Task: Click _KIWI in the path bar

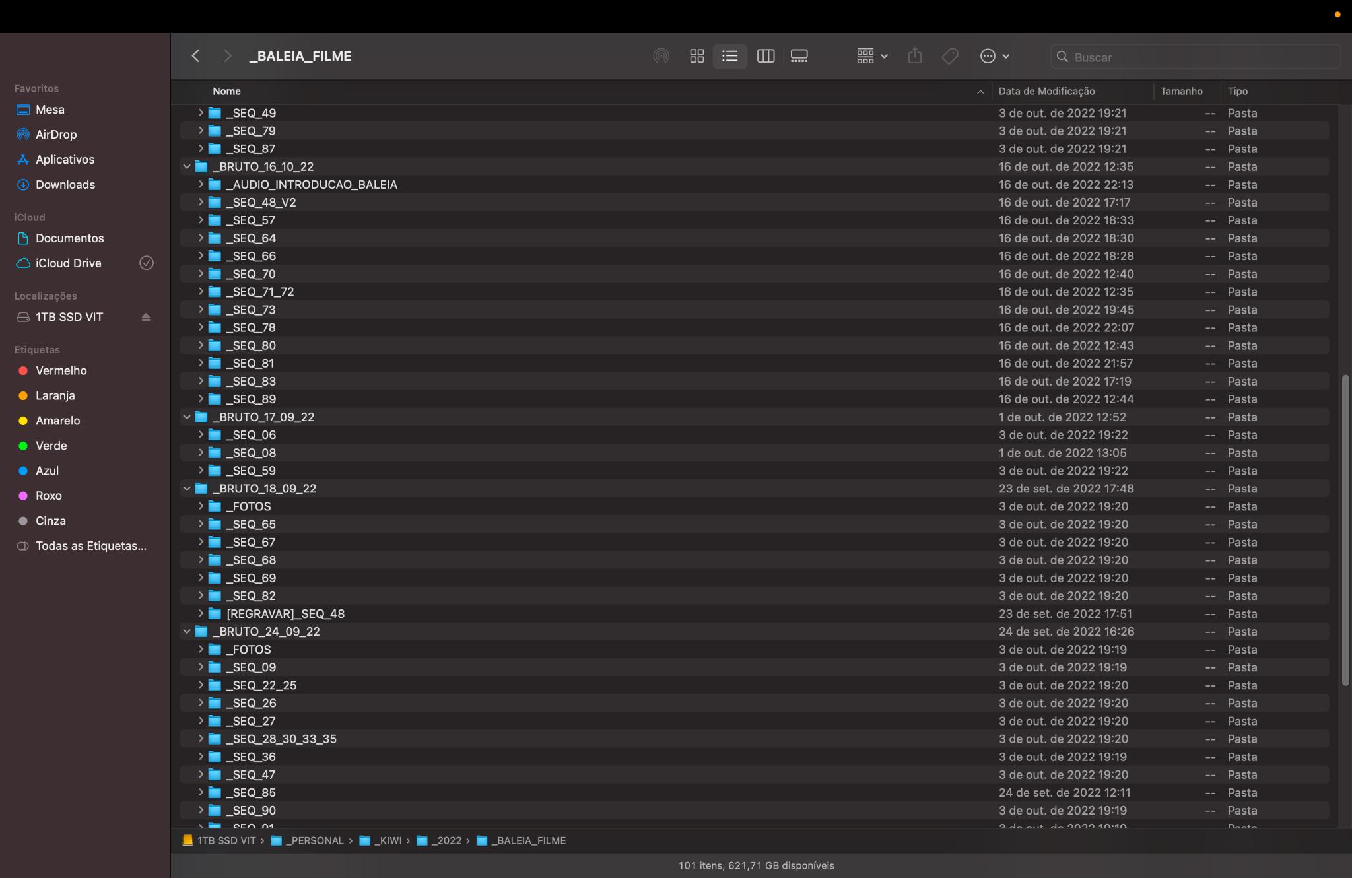Action: click(x=388, y=840)
